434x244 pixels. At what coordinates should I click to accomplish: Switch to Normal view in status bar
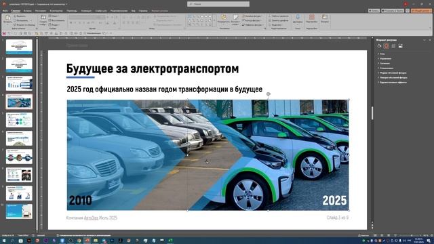click(x=376, y=235)
